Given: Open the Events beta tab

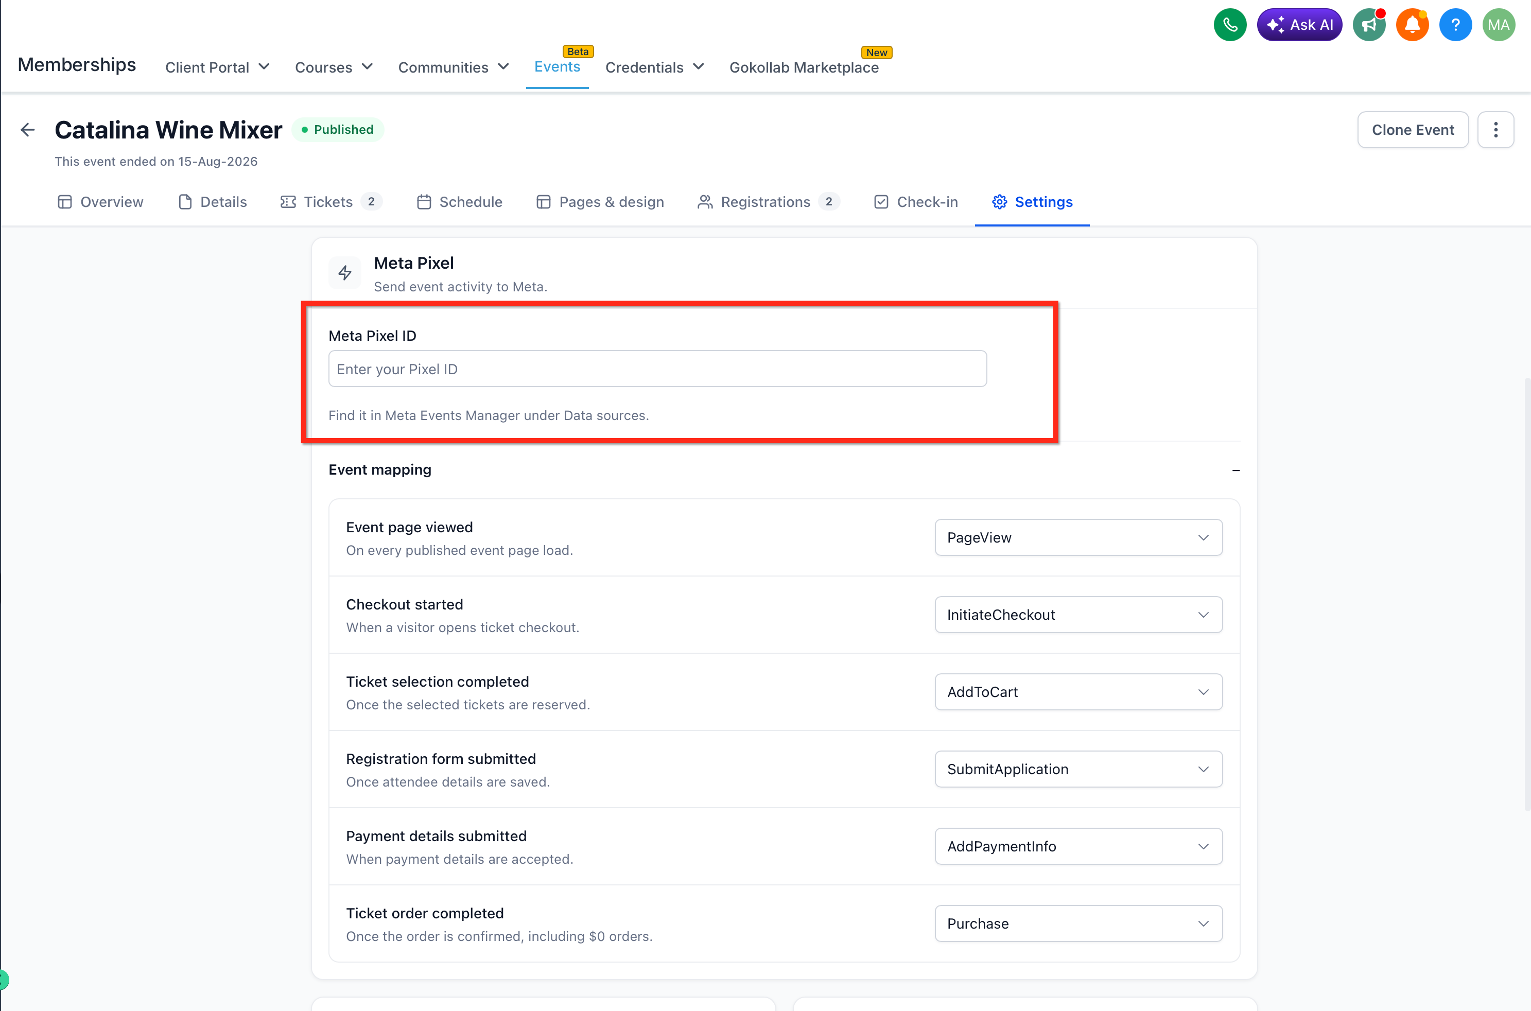Looking at the screenshot, I should [557, 66].
